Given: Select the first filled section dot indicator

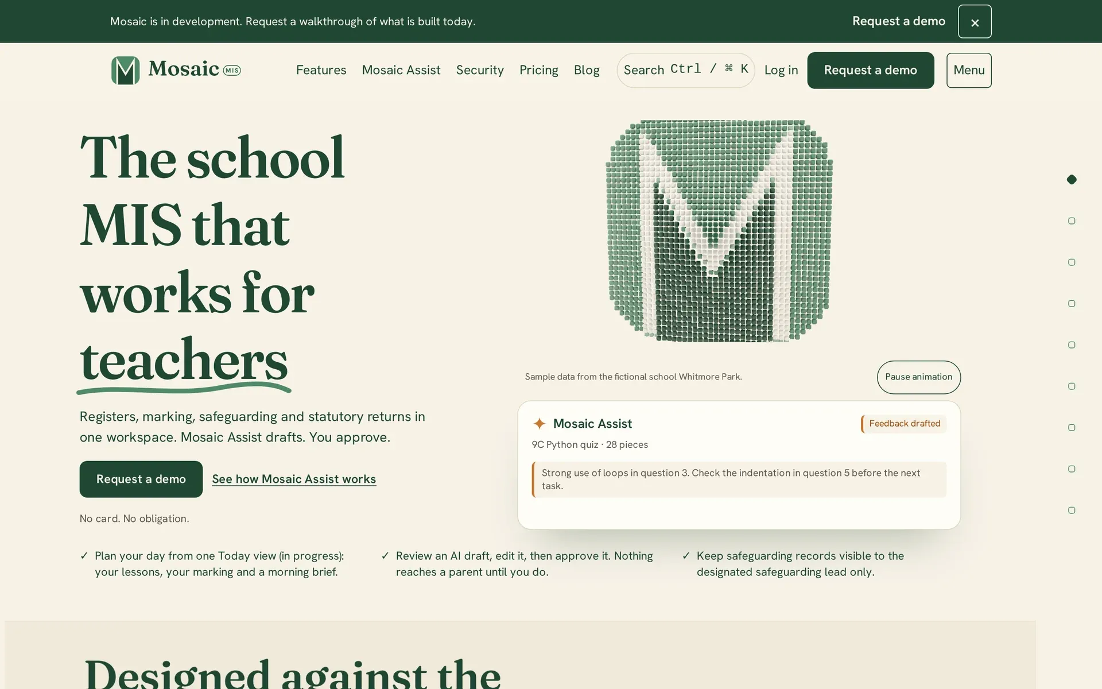Looking at the screenshot, I should 1072,180.
